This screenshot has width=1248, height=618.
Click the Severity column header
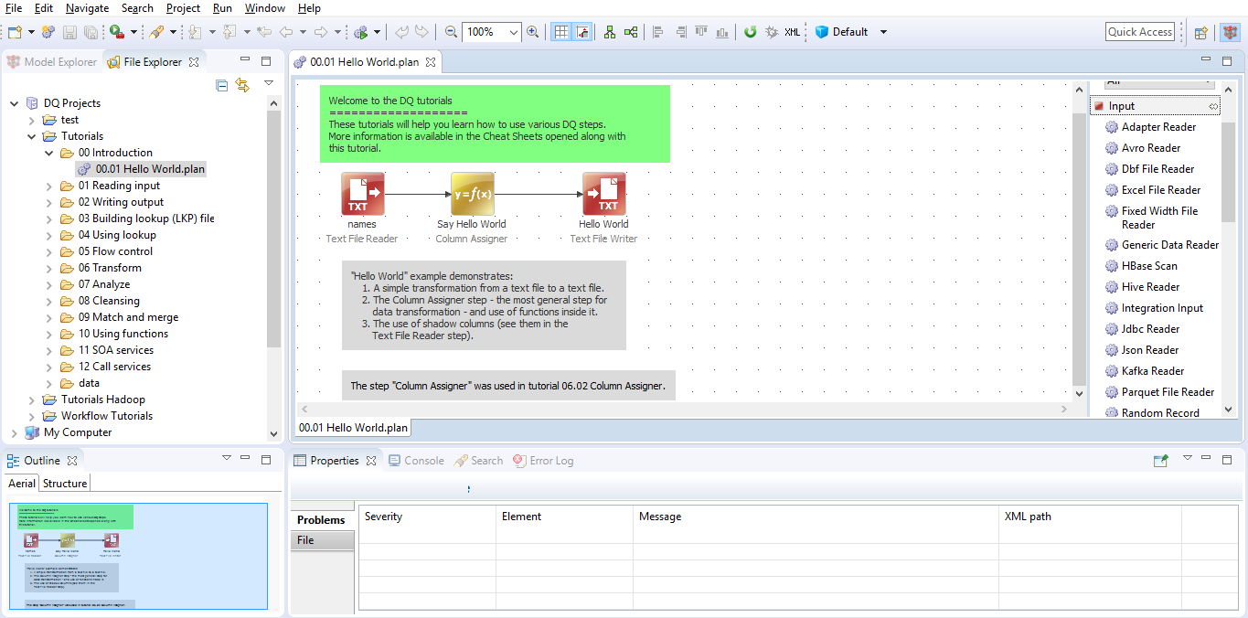[427, 517]
